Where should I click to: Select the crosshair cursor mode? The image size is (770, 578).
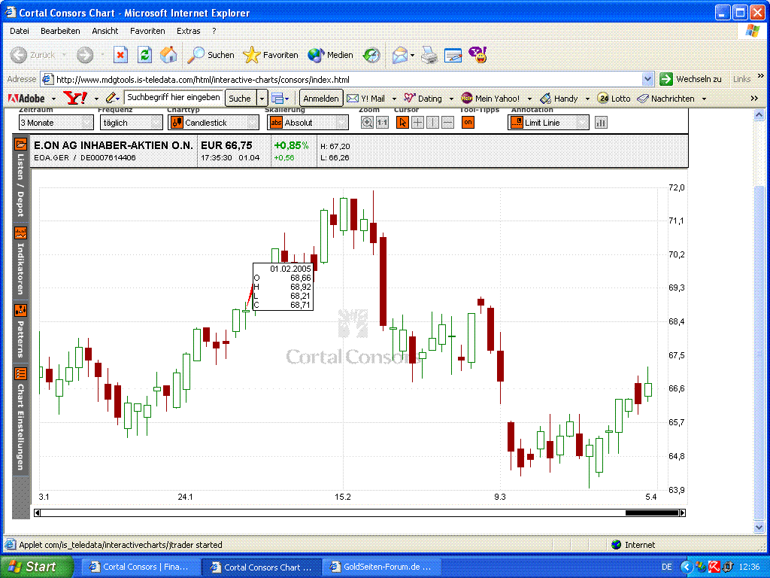(x=417, y=123)
